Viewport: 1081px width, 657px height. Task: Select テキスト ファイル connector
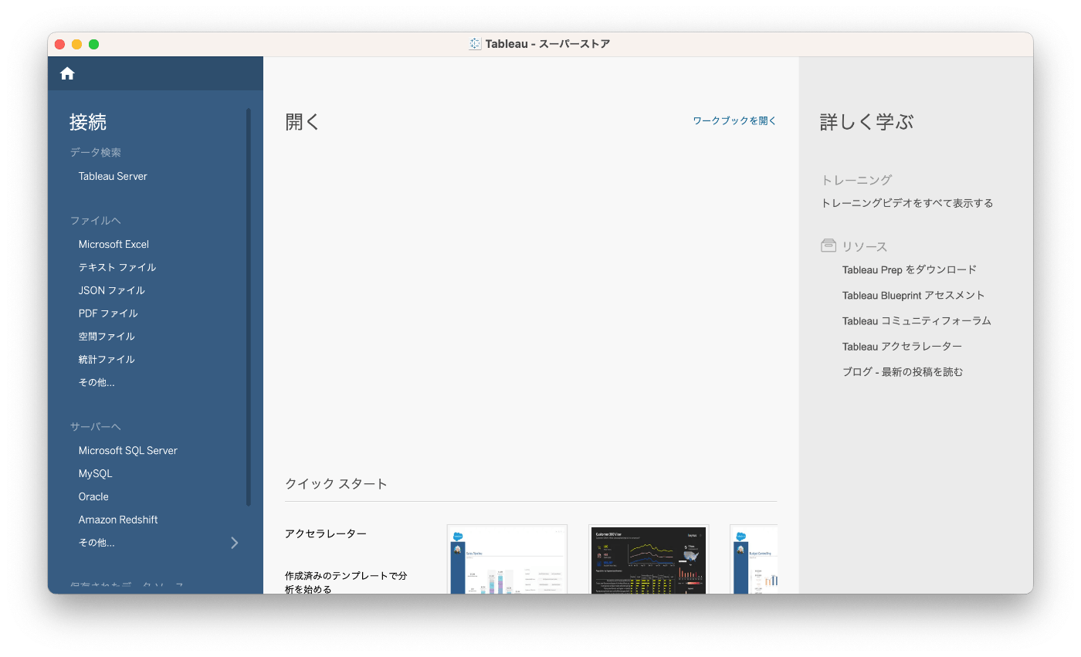[x=117, y=267]
